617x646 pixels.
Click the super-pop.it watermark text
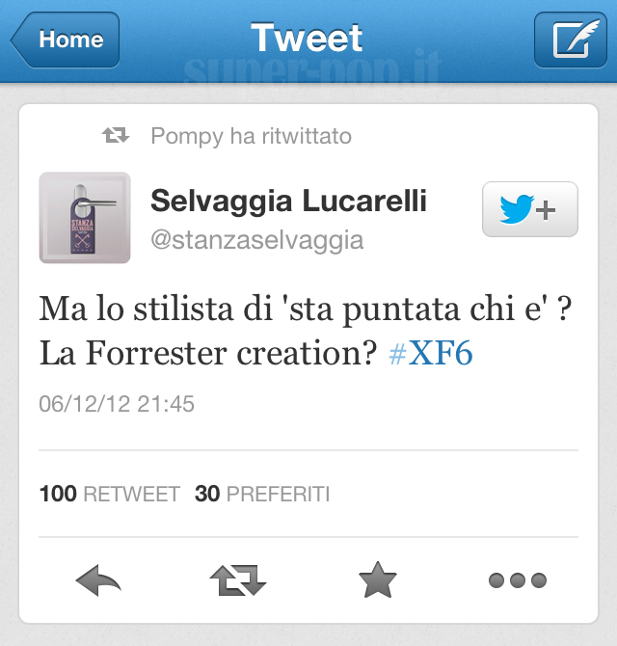tap(312, 66)
